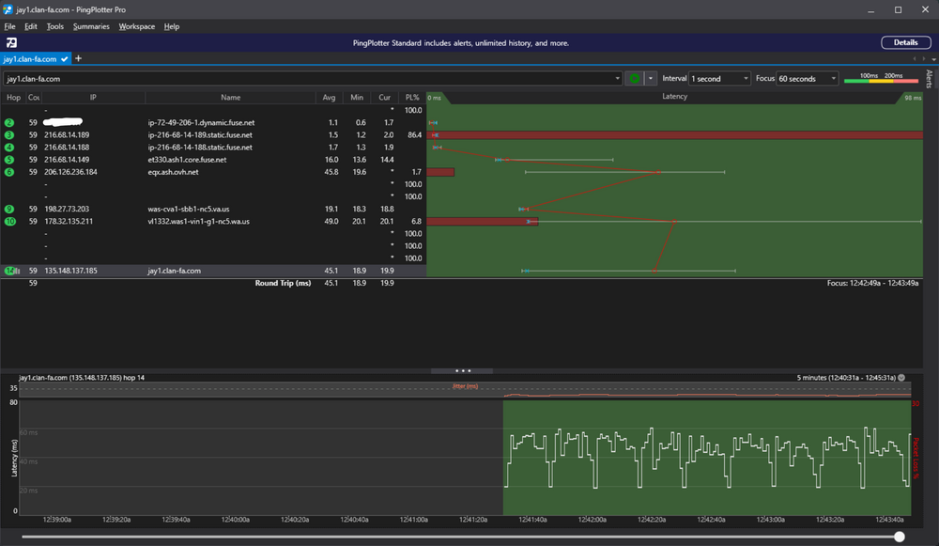Open the Tools menu
Screen dimensions: 939x546
pyautogui.click(x=55, y=26)
